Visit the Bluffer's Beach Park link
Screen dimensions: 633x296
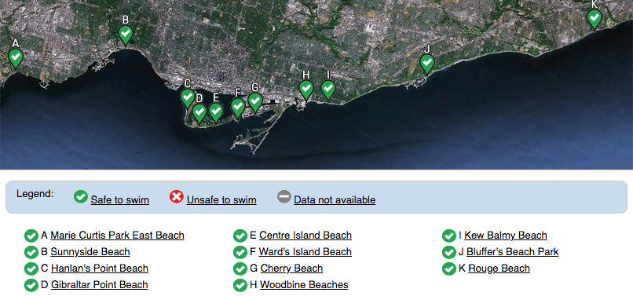tap(512, 251)
